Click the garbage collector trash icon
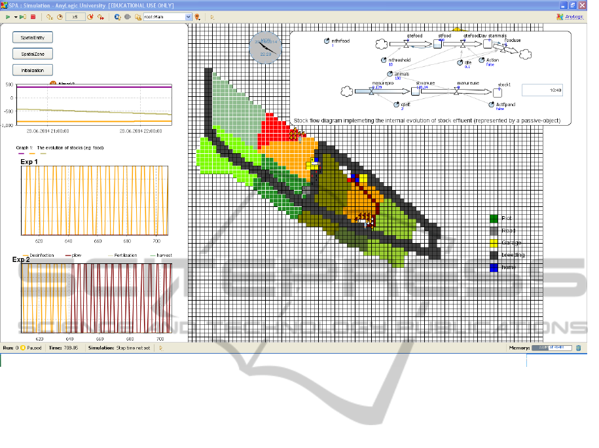Image resolution: width=599 pixels, height=448 pixels. 578,348
